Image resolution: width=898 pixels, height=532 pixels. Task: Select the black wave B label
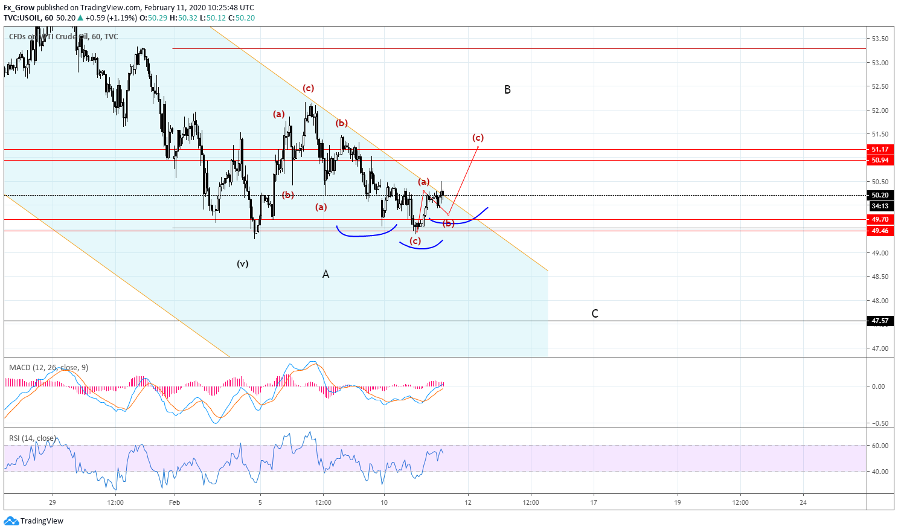click(507, 90)
